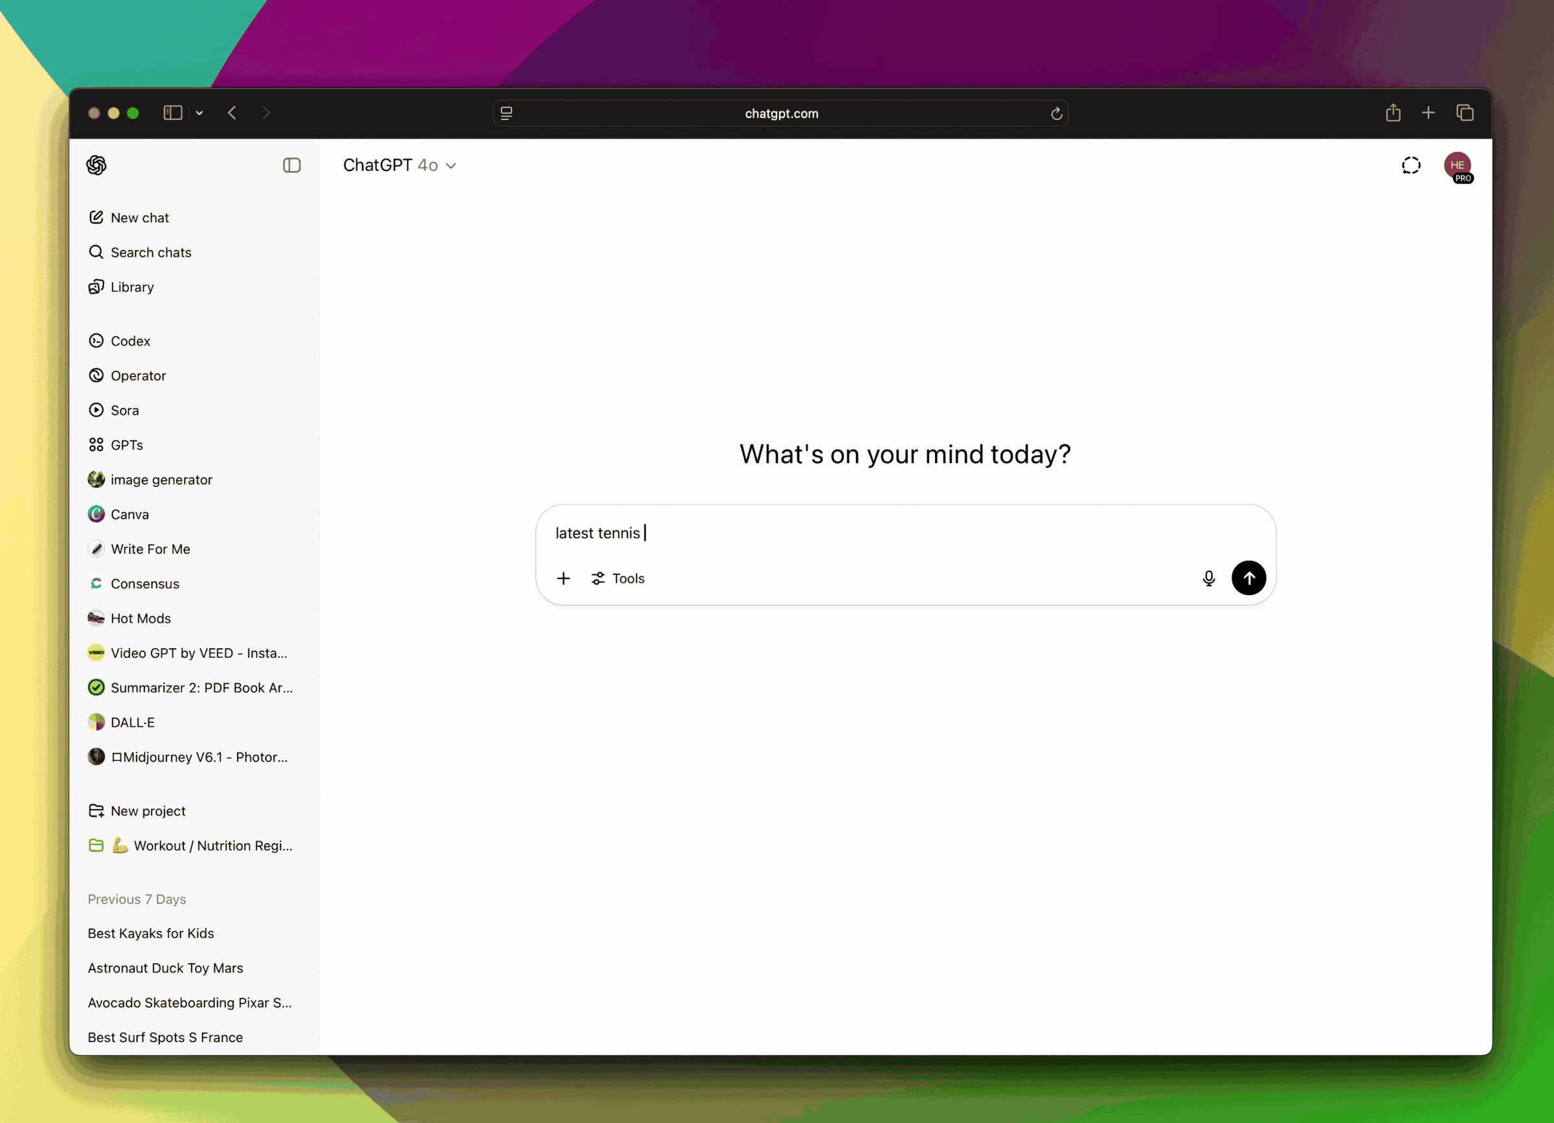Select the Canva GPT
The width and height of the screenshot is (1554, 1123).
(130, 514)
